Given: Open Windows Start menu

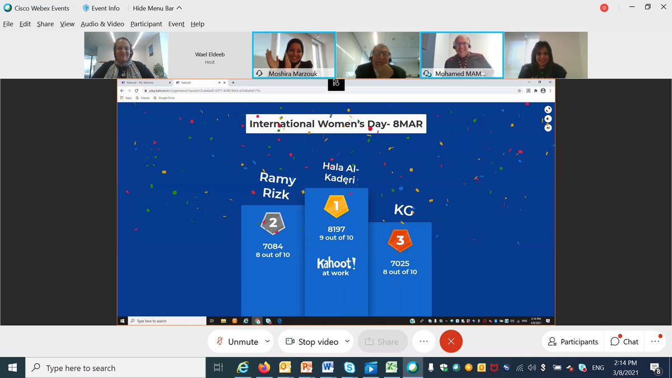Looking at the screenshot, I should coord(12,368).
